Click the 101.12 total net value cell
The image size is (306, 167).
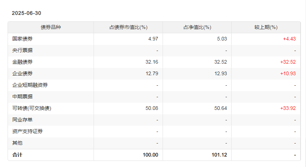220,155
